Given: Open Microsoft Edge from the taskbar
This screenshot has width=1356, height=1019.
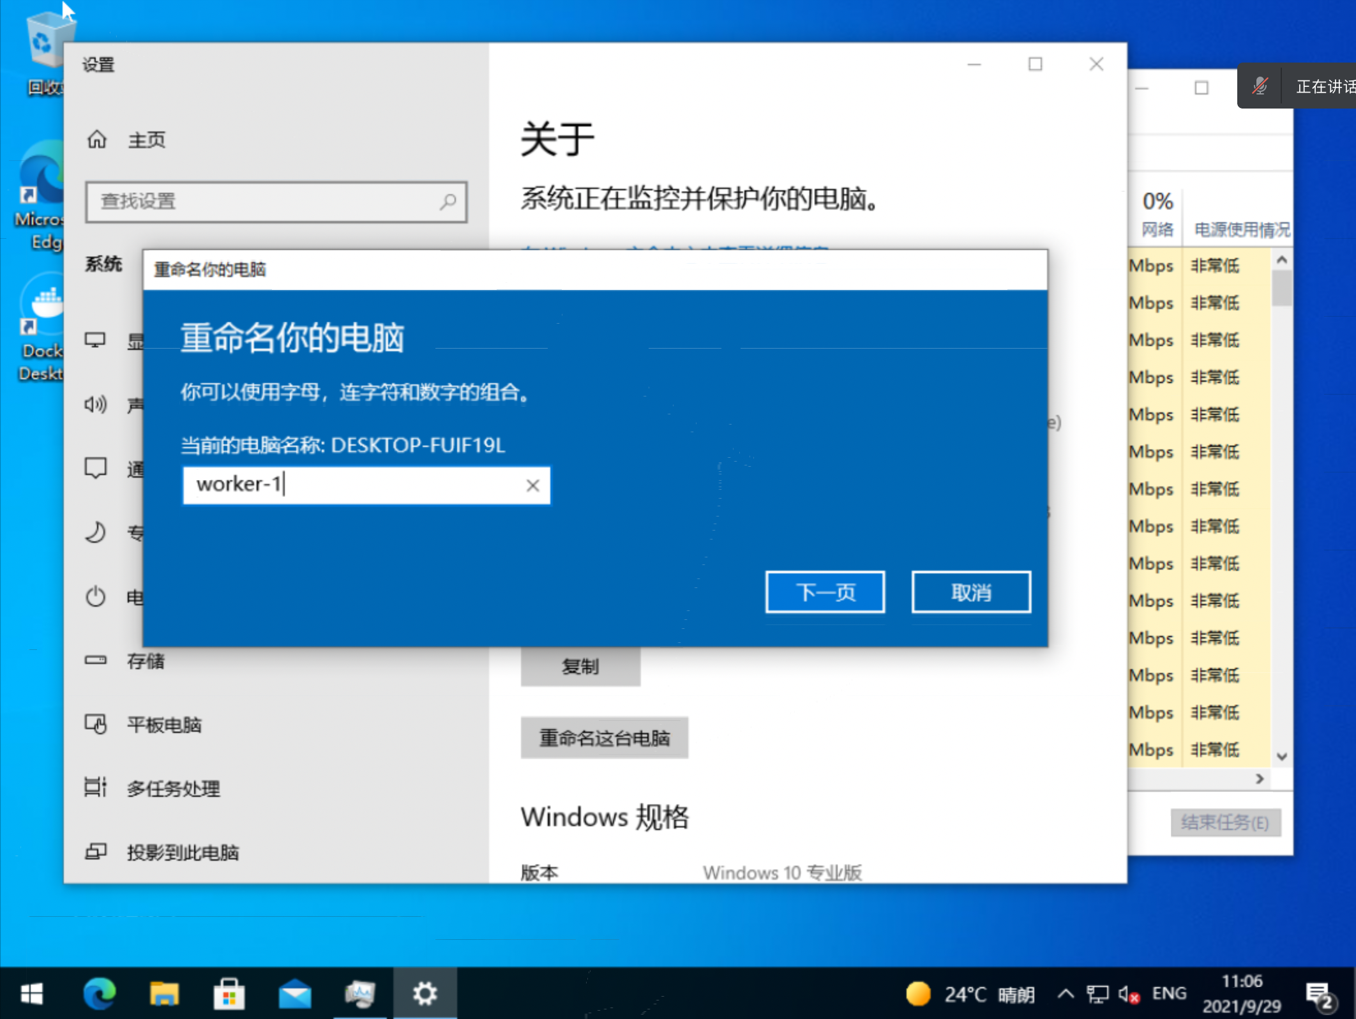Looking at the screenshot, I should pyautogui.click(x=99, y=994).
